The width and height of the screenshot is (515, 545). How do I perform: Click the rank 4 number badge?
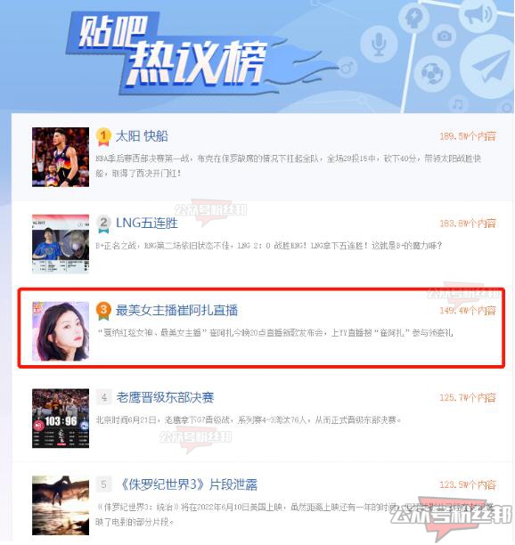[x=104, y=397]
